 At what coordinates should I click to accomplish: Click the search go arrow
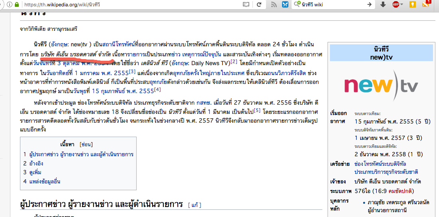click(x=369, y=4)
